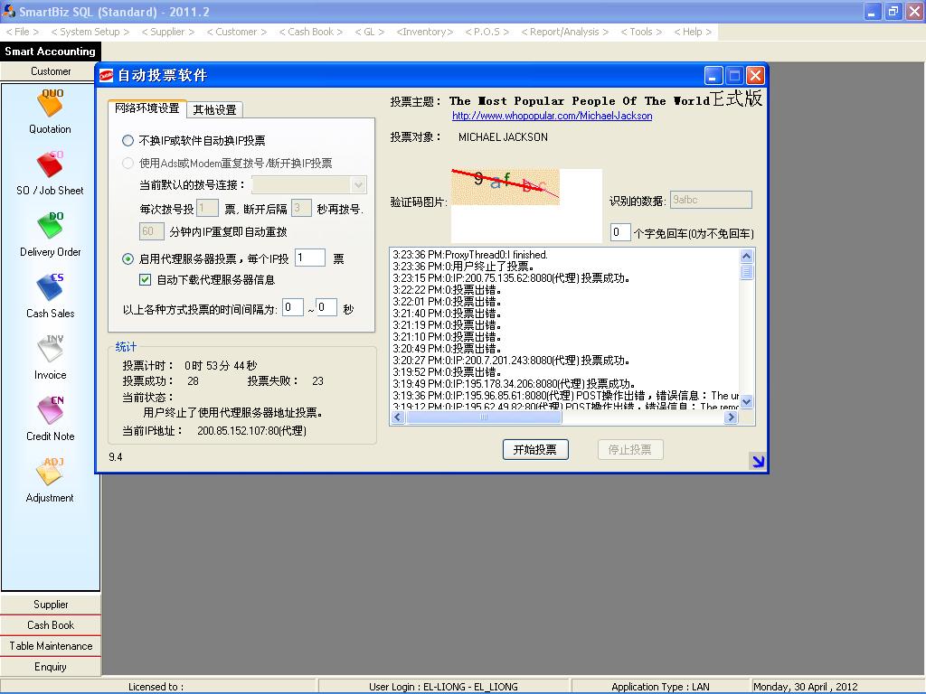
Task: Click the votes per IP input field
Action: coord(310,258)
